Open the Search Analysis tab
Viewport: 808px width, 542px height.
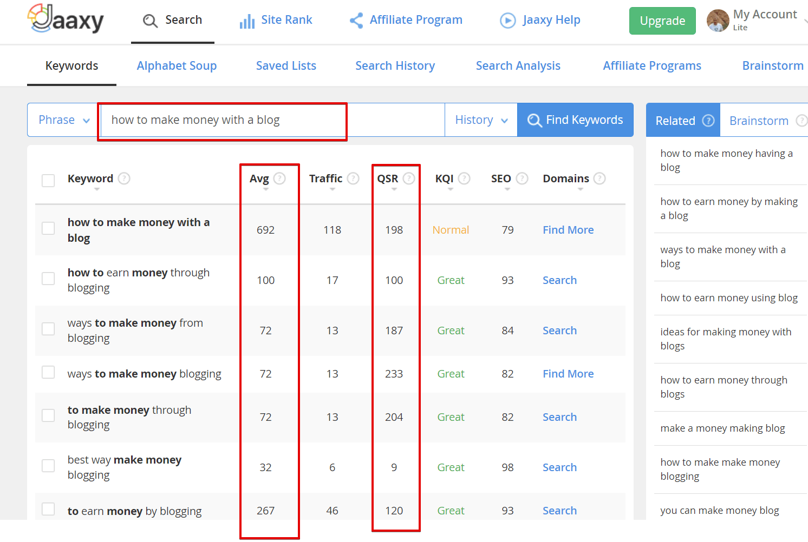[518, 65]
